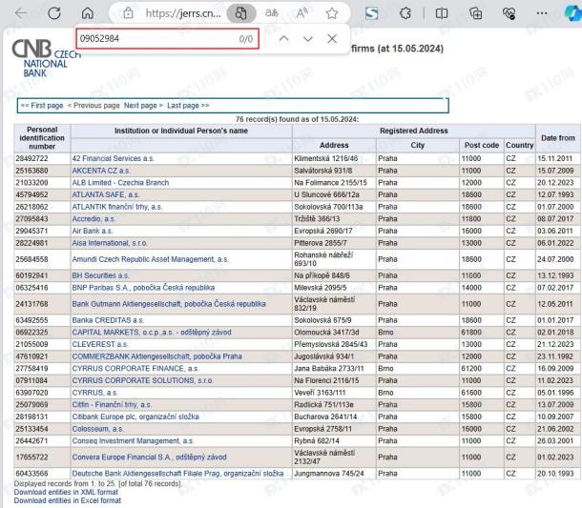
Task: Open 42 Financial Services a.s. entry
Action: (113, 158)
